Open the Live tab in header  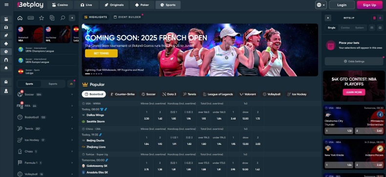(x=86, y=5)
